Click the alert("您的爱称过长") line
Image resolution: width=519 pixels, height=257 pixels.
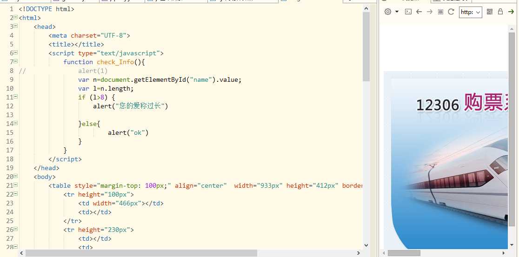point(130,106)
